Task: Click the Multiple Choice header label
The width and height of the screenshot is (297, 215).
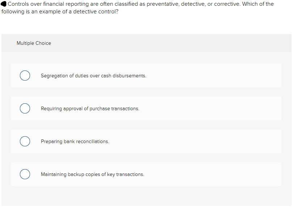Action: point(34,43)
